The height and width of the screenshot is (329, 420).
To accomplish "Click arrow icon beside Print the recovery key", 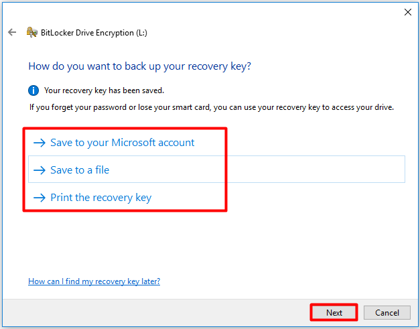I will (x=40, y=198).
